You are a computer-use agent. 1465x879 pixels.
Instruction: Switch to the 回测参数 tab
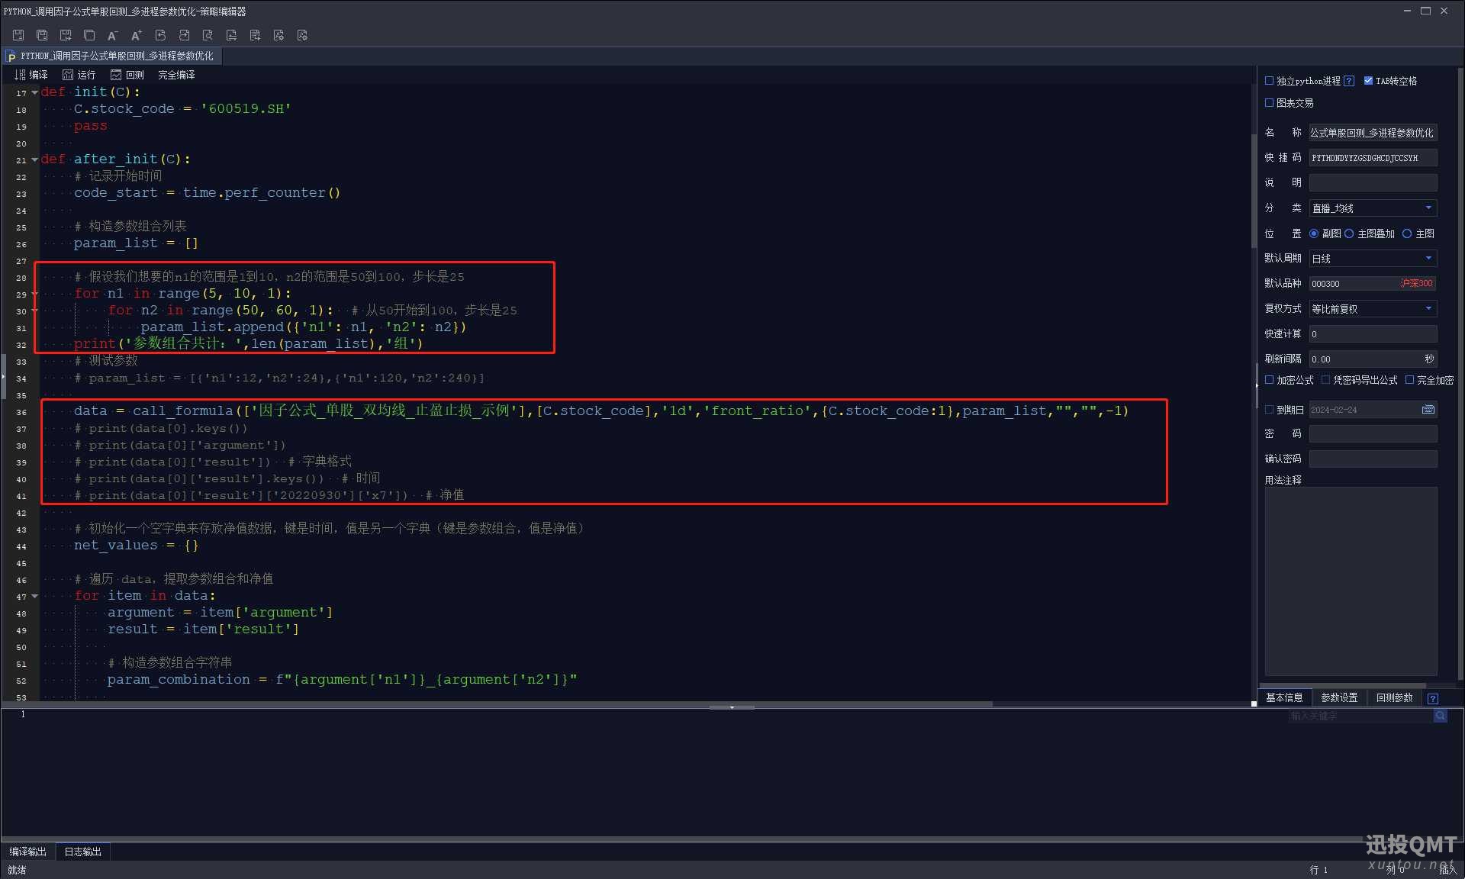1394,697
